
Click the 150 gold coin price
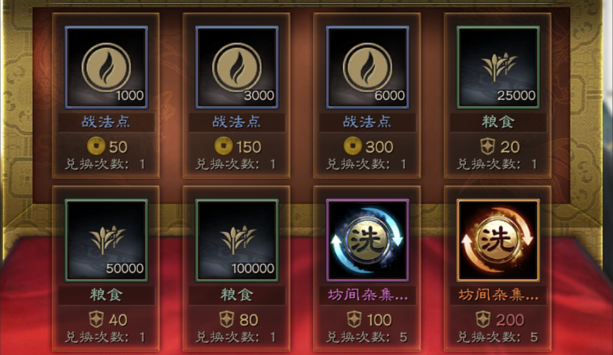click(238, 146)
